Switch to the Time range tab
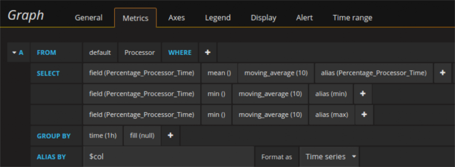Viewport: 455px width, 167px height. [x=352, y=18]
